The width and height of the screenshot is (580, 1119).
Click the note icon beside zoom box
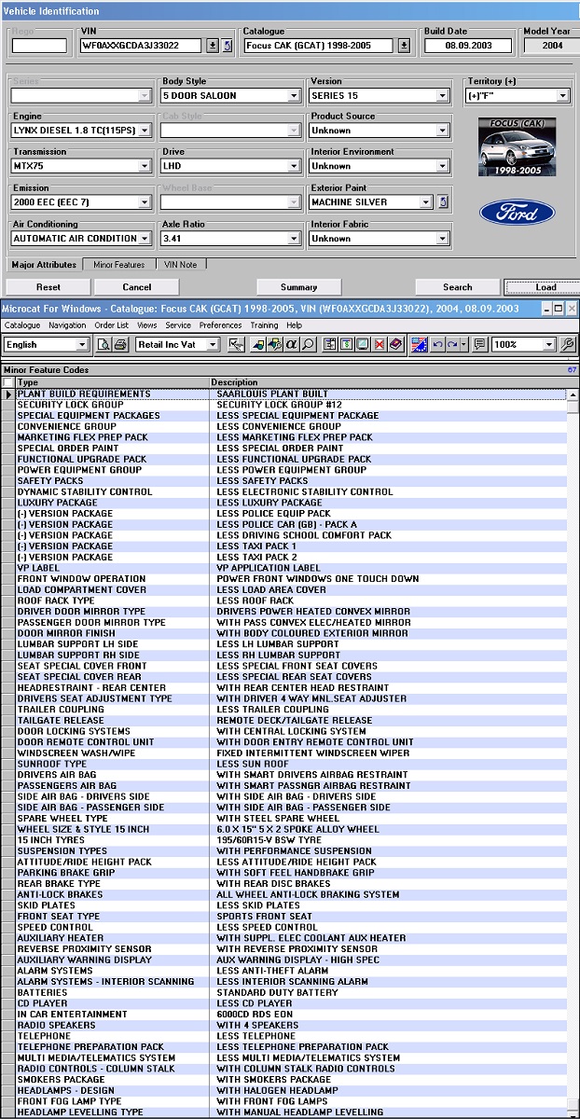[x=480, y=345]
